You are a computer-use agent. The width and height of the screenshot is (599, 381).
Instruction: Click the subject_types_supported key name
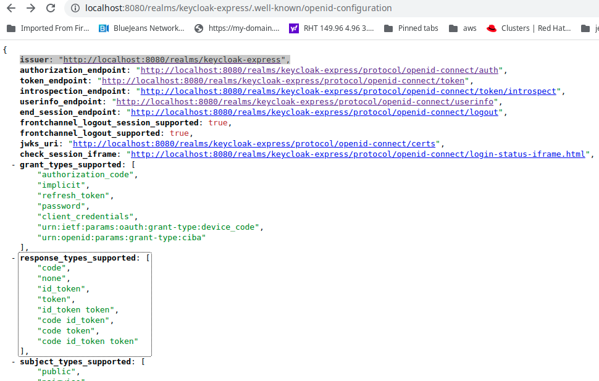point(75,362)
